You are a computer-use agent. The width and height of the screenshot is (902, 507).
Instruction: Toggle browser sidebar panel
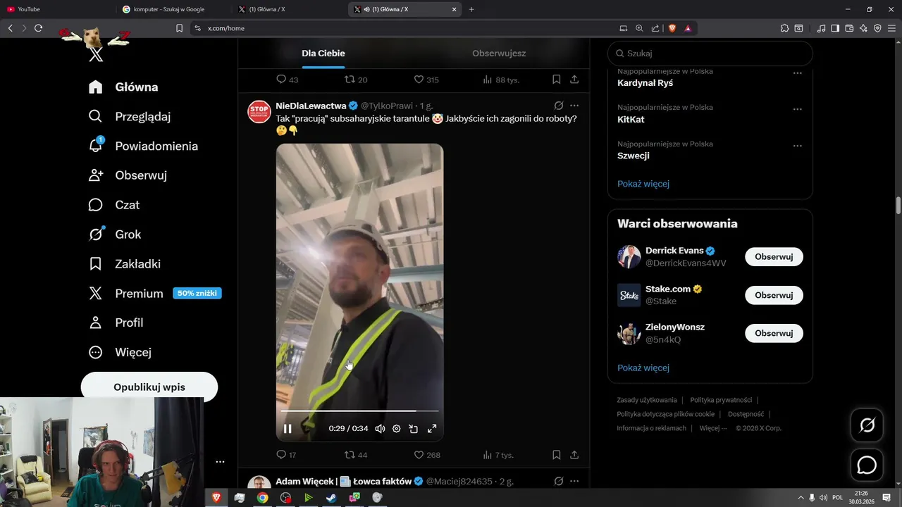(835, 28)
